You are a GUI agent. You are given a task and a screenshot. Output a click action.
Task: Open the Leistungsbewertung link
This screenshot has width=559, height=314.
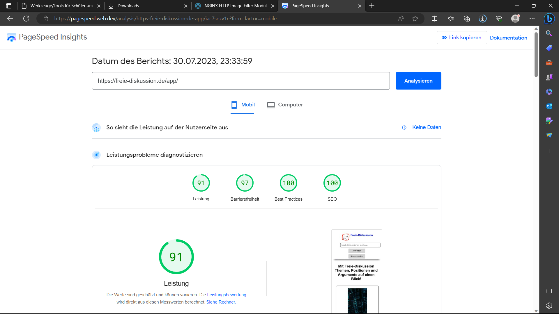(x=227, y=295)
